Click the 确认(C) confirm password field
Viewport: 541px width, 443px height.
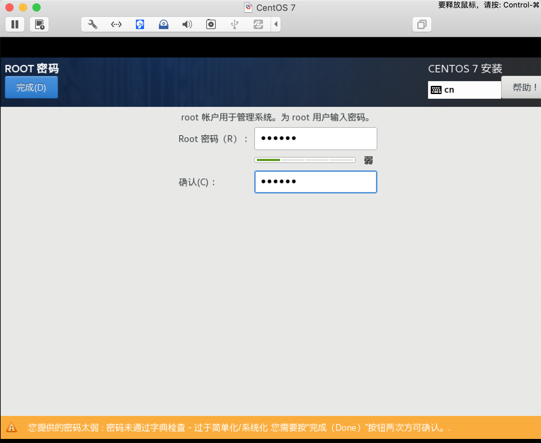[x=316, y=182]
